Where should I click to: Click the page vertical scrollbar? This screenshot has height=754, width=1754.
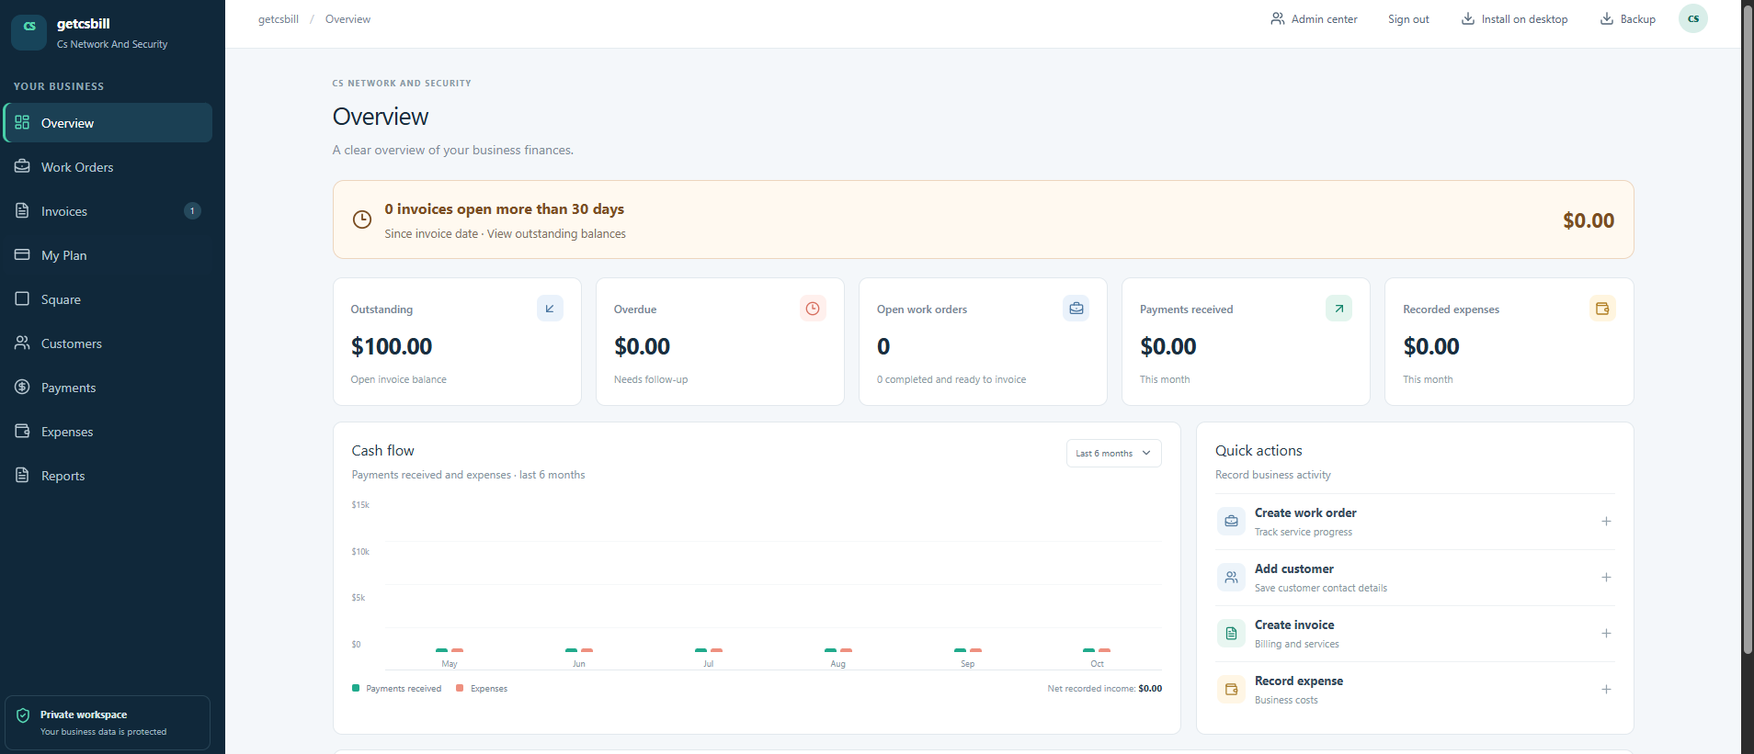[1748, 331]
